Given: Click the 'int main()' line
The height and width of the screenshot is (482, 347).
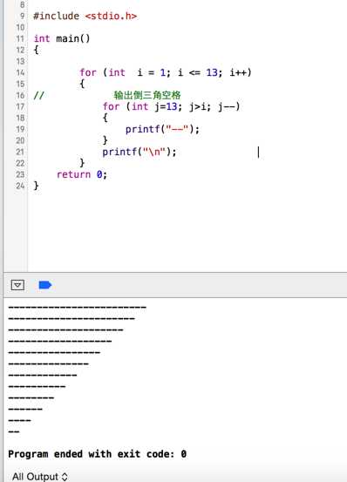Looking at the screenshot, I should [62, 38].
